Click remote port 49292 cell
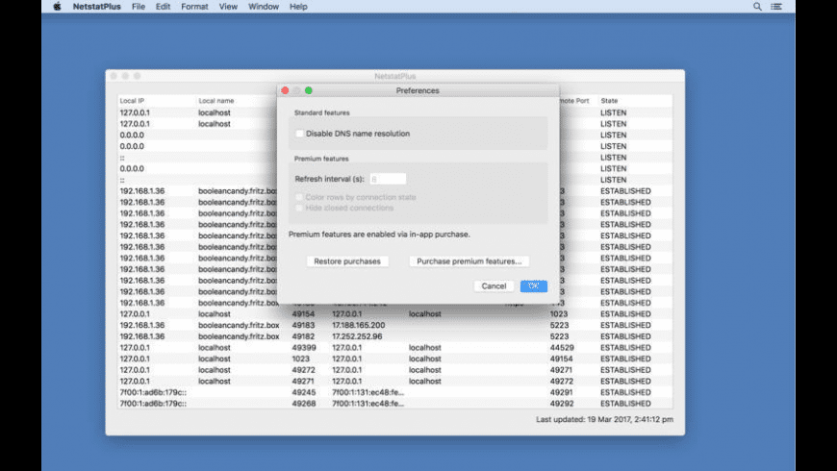Screen dimensions: 837x471 pyautogui.click(x=562, y=404)
